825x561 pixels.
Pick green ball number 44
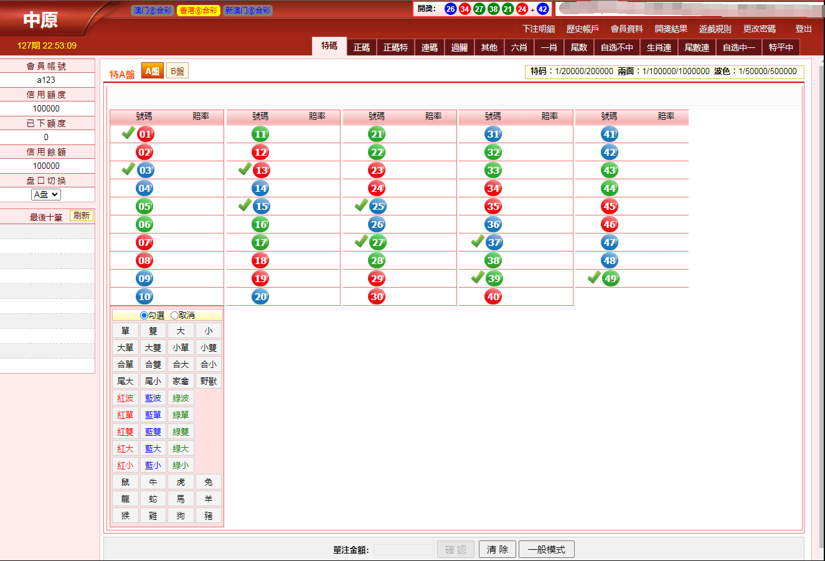[610, 189]
